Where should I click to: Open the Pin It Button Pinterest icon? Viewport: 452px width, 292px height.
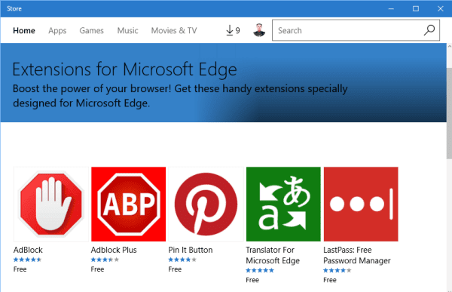206,204
